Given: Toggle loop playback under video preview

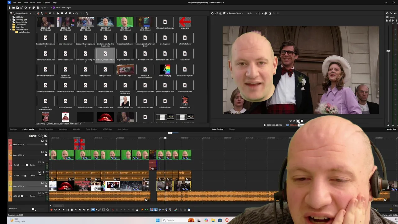Looking at the screenshot, I should (x=290, y=121).
